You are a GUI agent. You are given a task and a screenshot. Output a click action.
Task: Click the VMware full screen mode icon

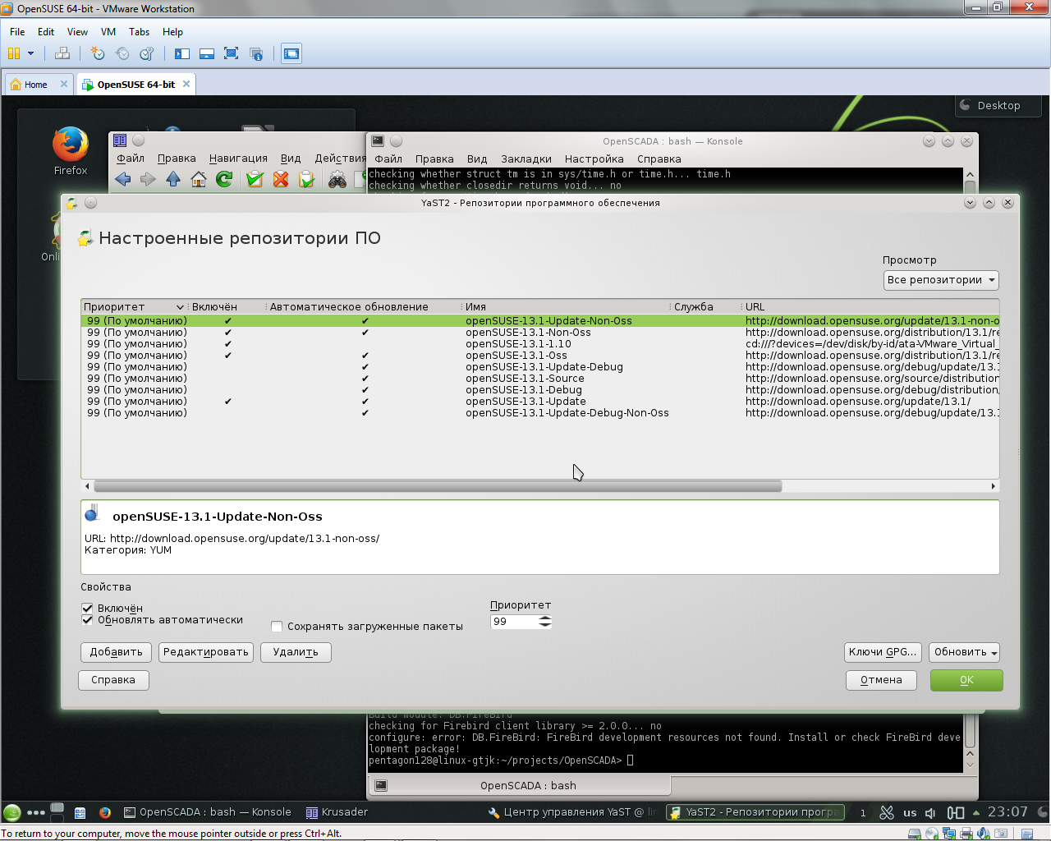231,54
